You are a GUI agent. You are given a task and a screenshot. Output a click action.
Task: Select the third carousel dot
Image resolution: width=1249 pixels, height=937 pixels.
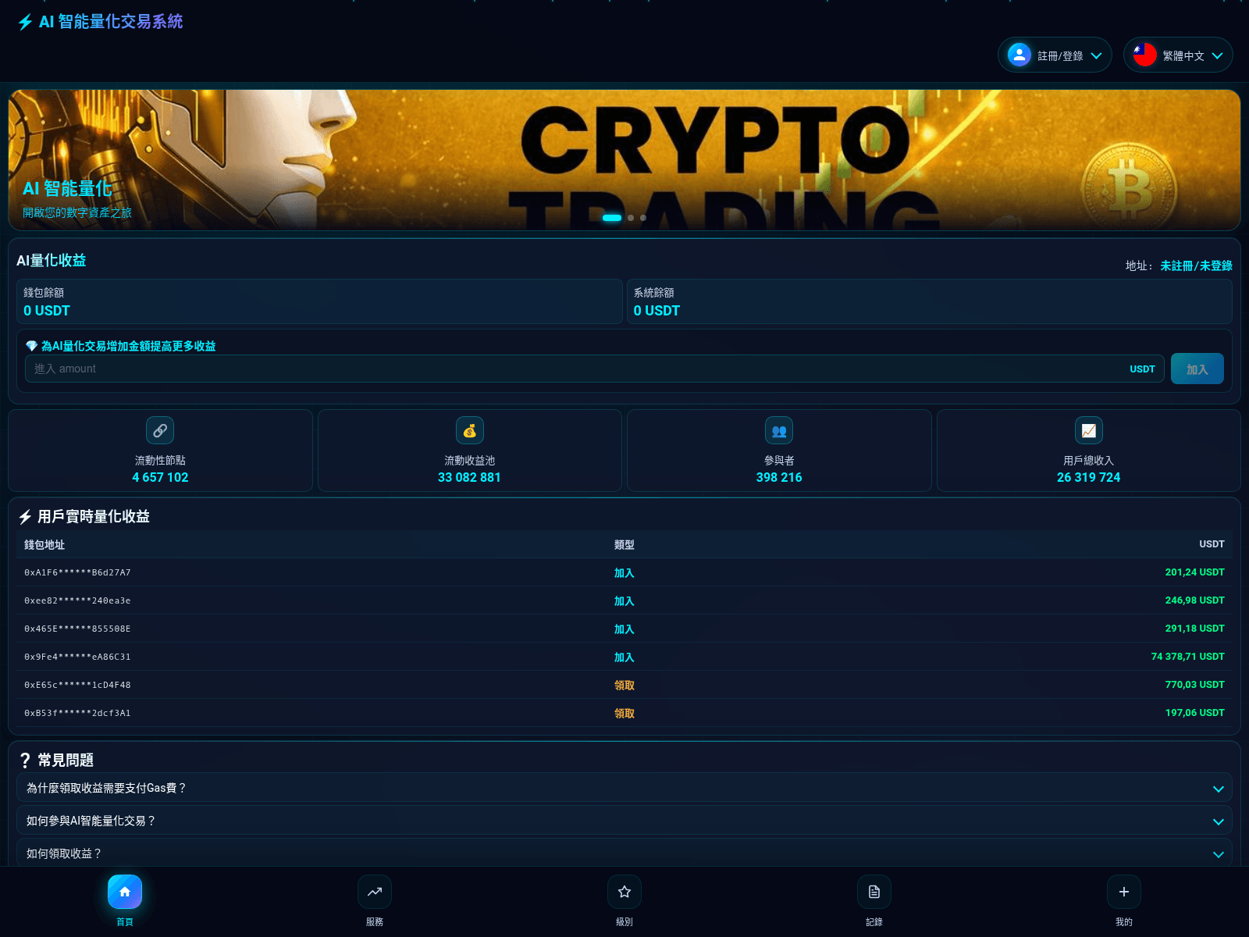point(643,218)
